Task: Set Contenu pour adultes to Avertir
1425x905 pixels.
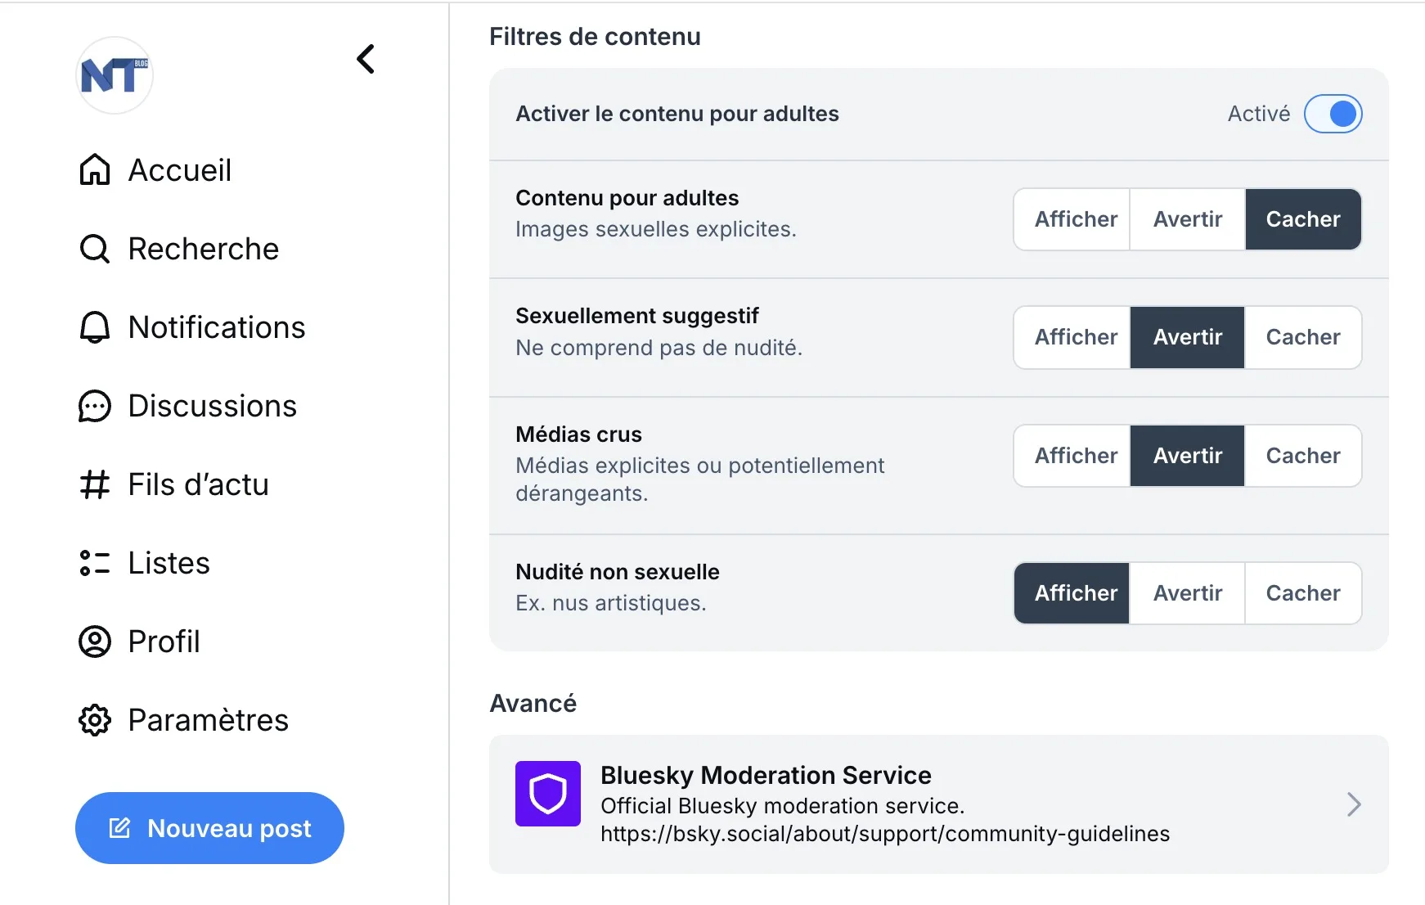Action: [x=1188, y=219]
